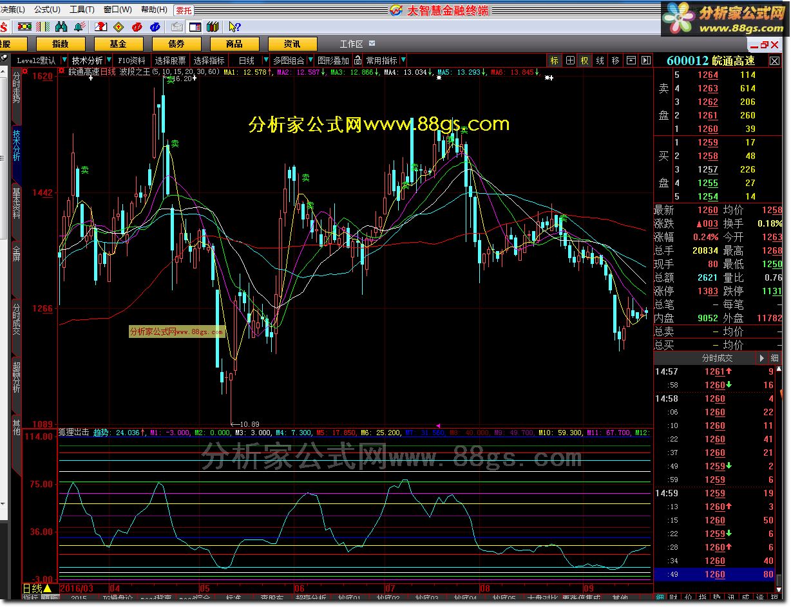The width and height of the screenshot is (791, 607).
Task: Toggle the window layout panel icon
Action: coord(195,27)
